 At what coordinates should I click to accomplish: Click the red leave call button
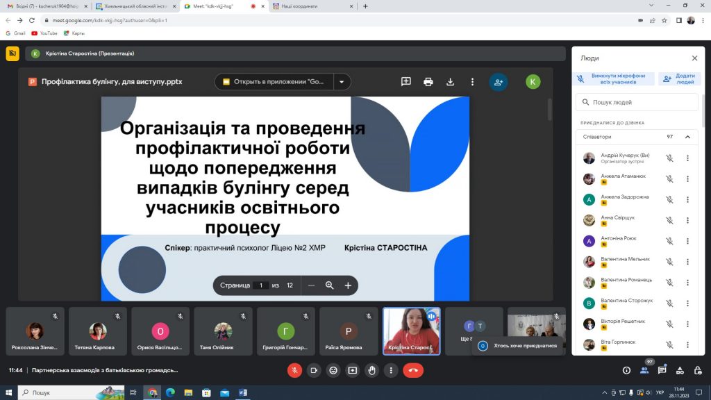pos(412,371)
